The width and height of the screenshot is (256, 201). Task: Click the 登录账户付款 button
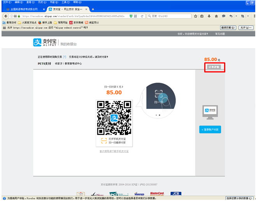click(210, 129)
